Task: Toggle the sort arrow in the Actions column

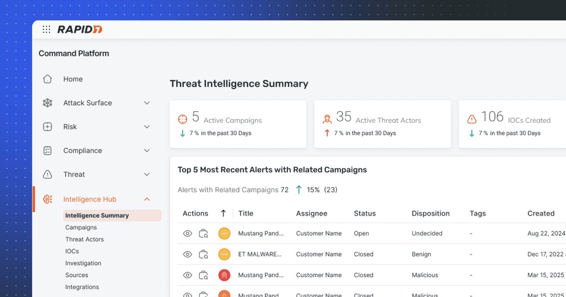Action: pos(223,213)
